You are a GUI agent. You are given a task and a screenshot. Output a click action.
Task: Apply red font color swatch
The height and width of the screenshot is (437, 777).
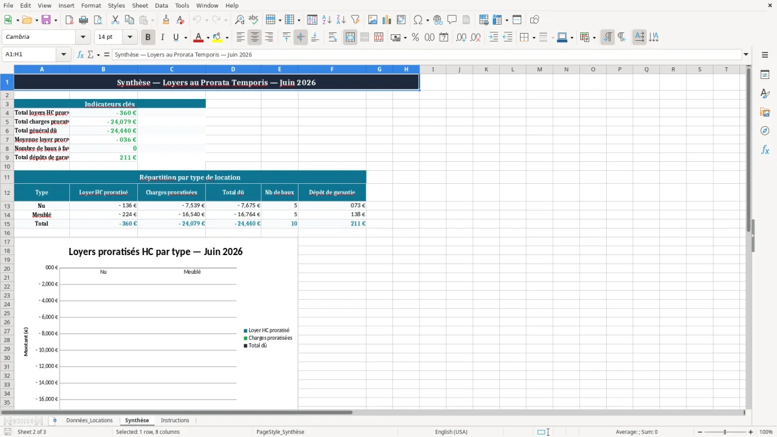tap(199, 38)
